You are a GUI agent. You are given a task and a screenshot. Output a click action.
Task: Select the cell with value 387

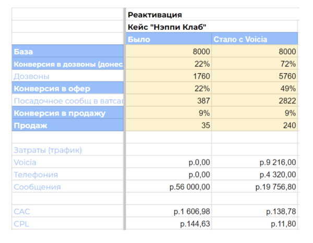click(x=168, y=101)
